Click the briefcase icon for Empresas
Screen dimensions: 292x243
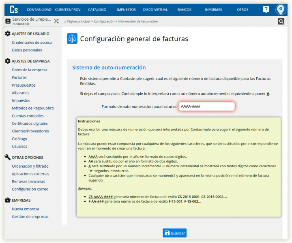(8, 200)
